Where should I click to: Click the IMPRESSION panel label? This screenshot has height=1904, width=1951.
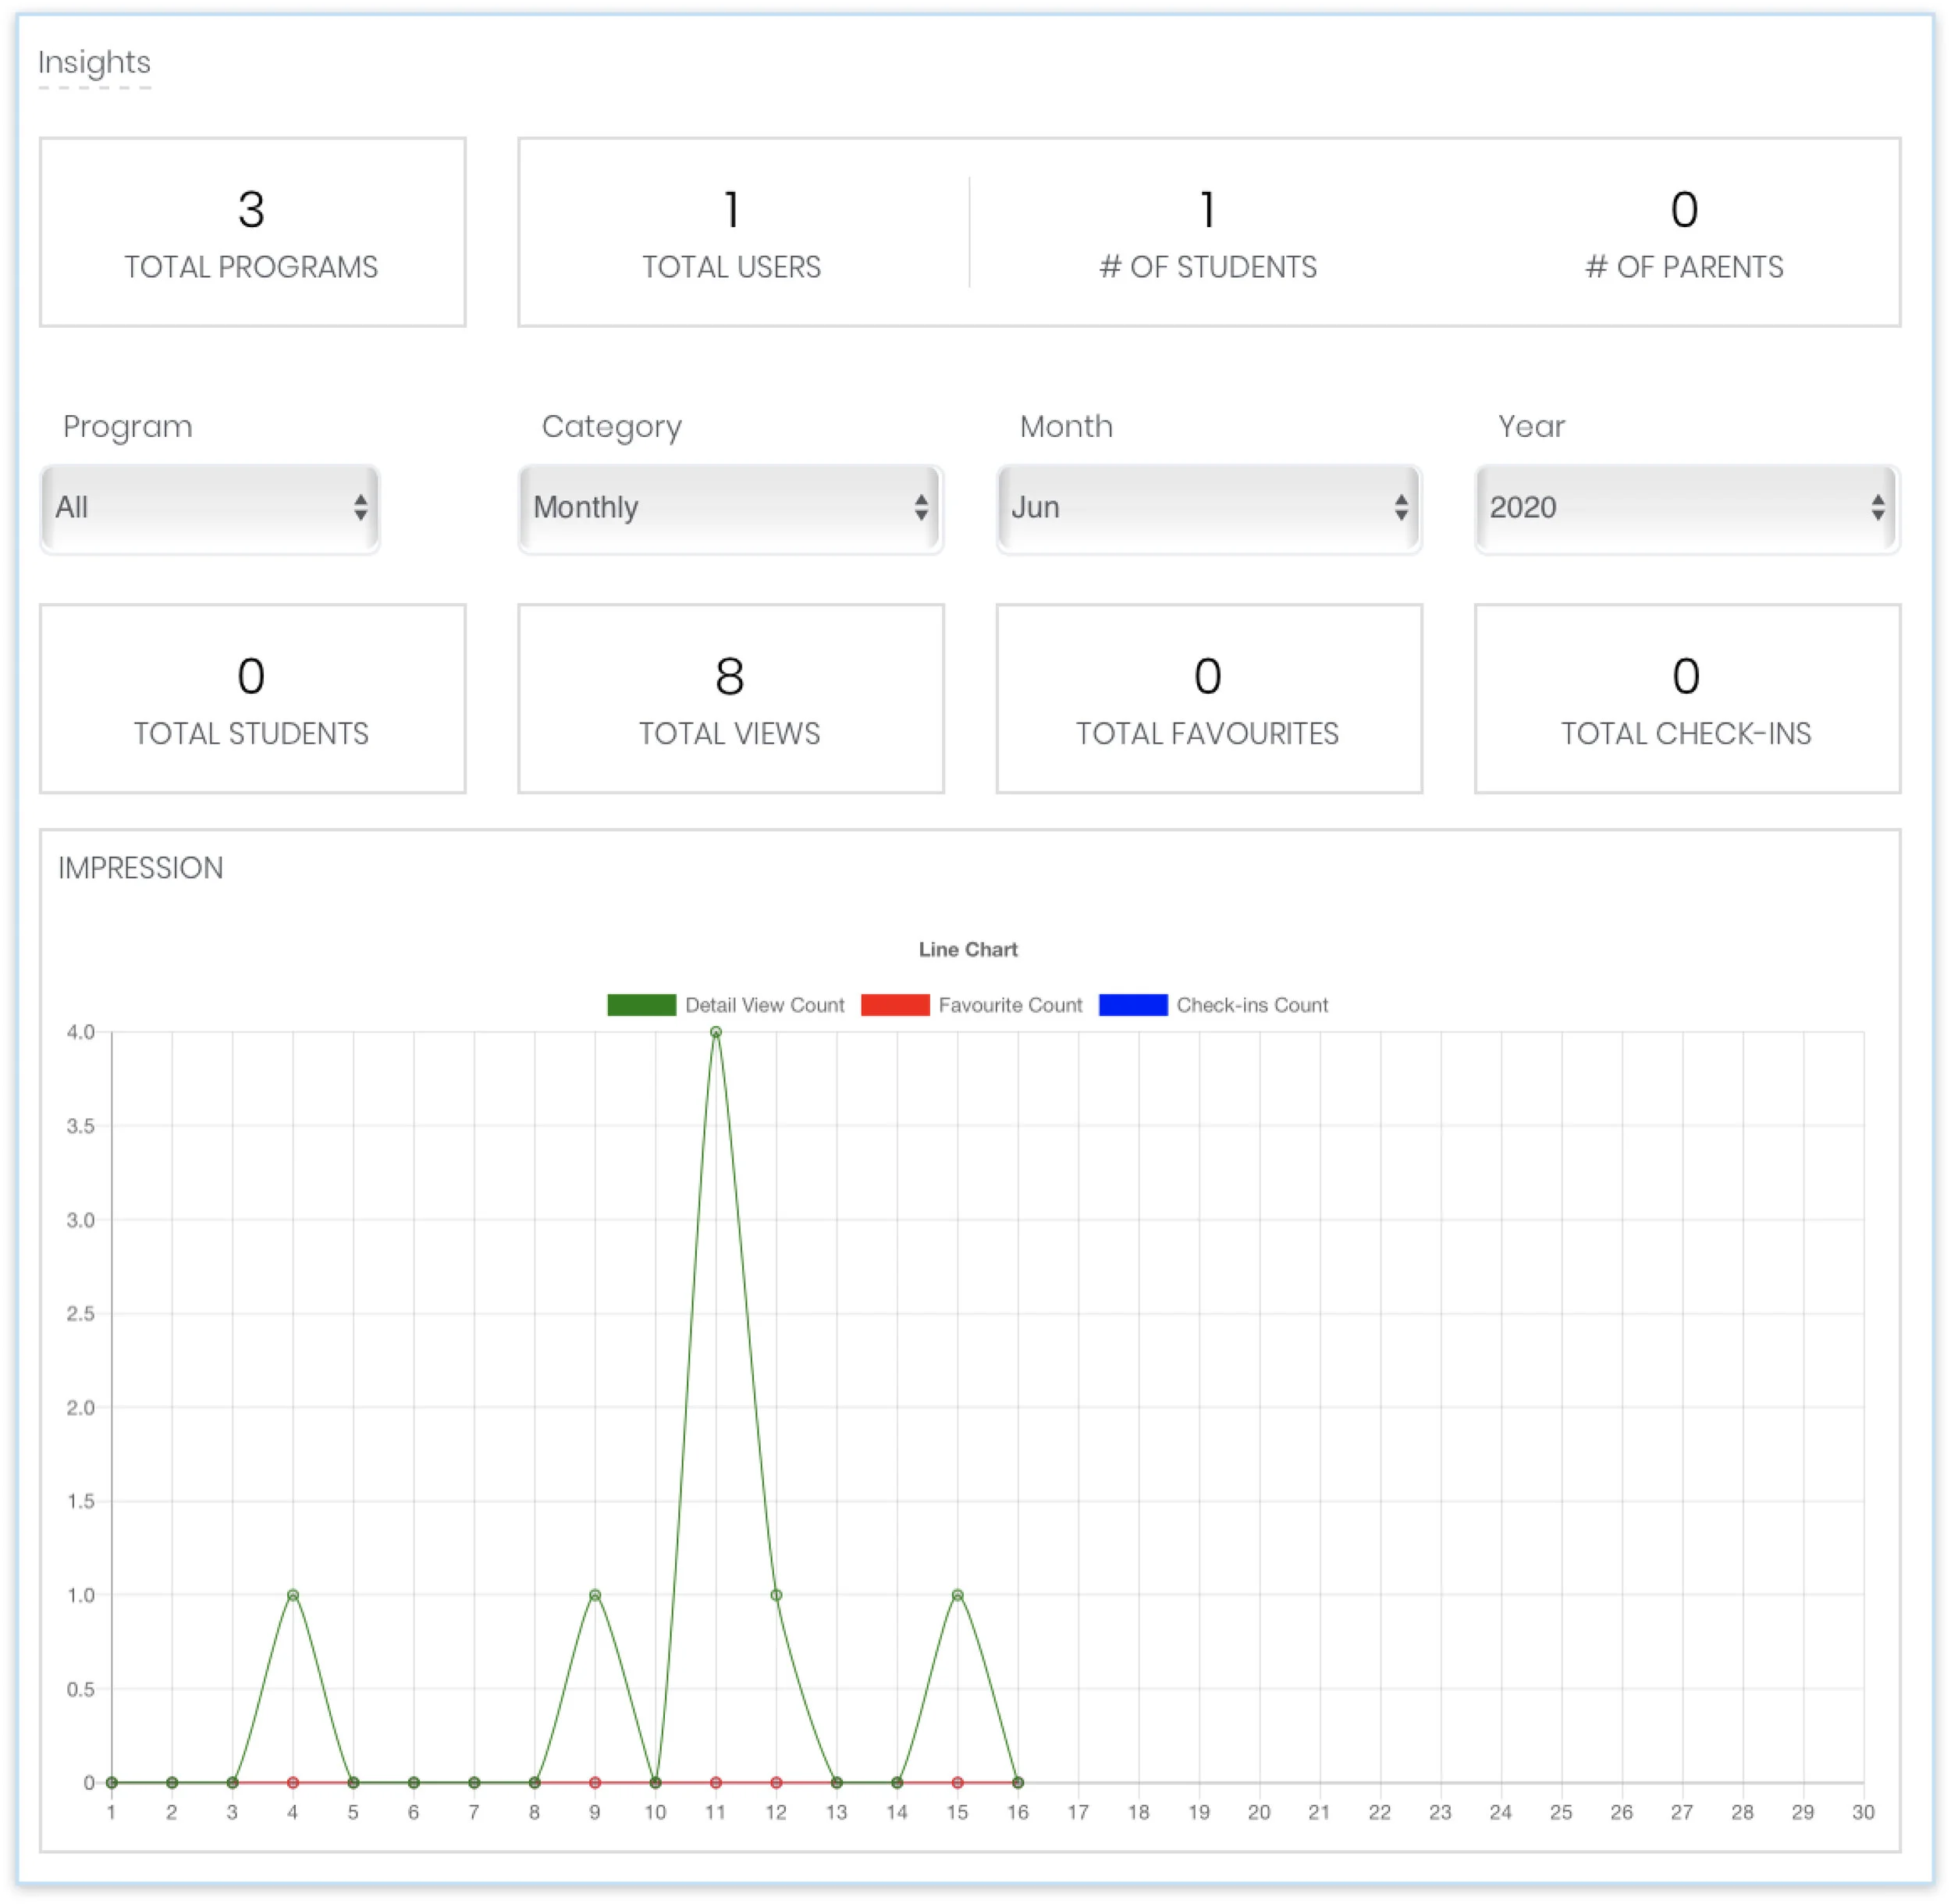(x=141, y=868)
